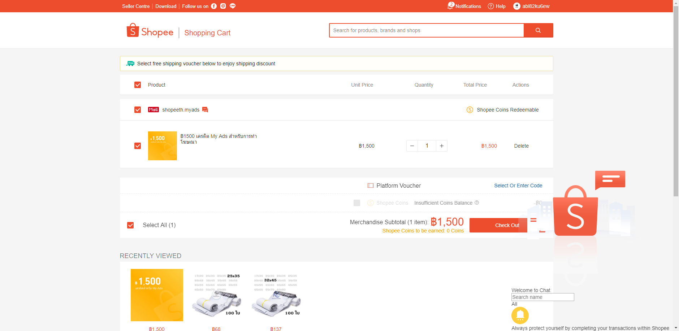The height and width of the screenshot is (331, 679).
Task: Open shopeeth.myads shop name
Action: pyautogui.click(x=181, y=110)
